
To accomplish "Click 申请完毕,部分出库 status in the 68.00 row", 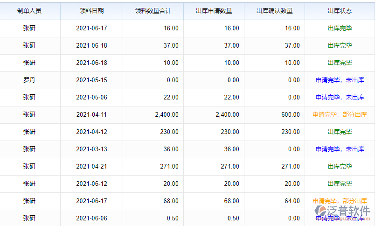I will (340, 201).
